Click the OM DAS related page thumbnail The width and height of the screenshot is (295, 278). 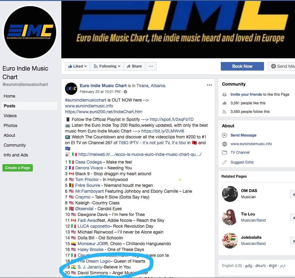[230, 194]
